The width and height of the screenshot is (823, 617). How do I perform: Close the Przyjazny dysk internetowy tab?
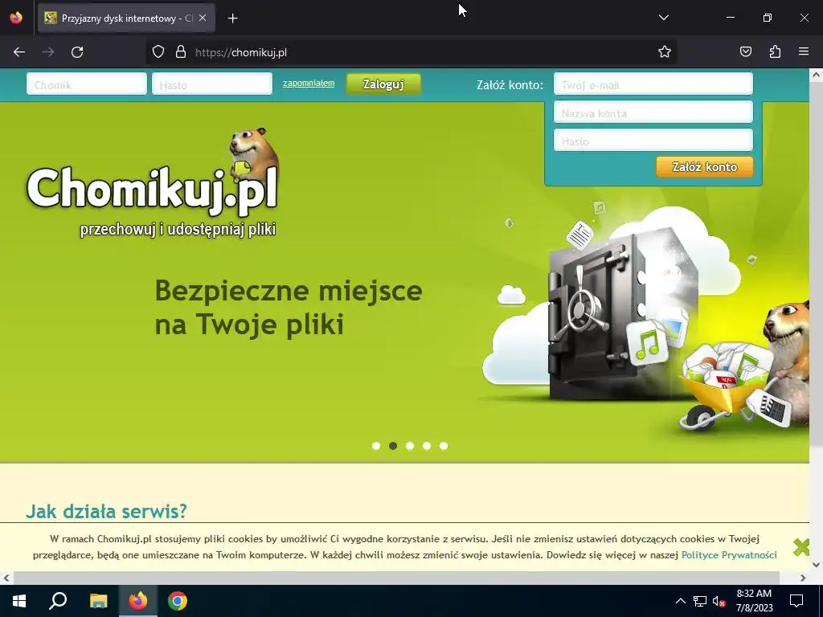[203, 18]
